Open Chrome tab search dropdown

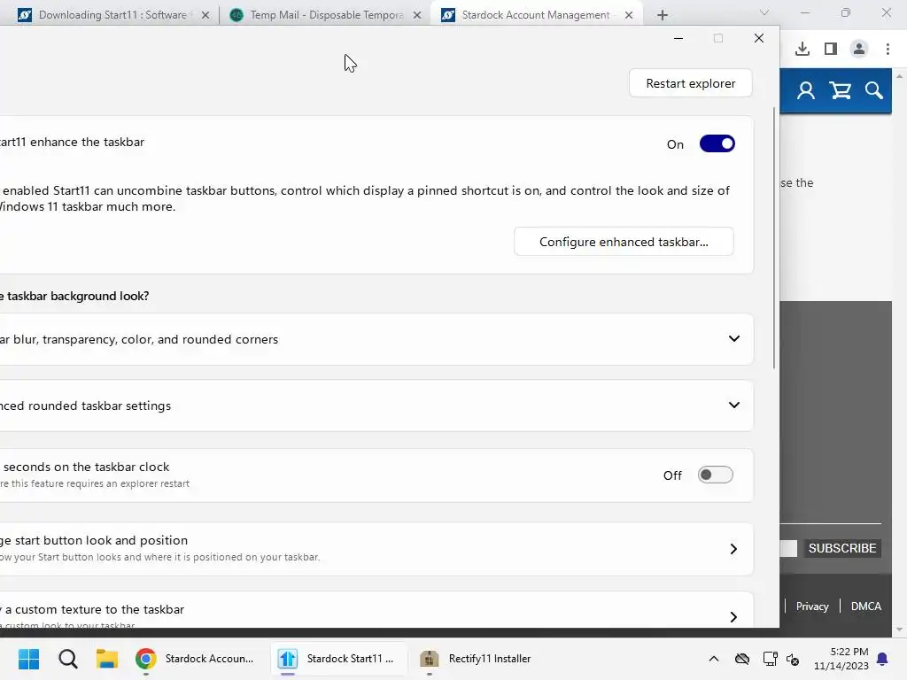(x=764, y=12)
